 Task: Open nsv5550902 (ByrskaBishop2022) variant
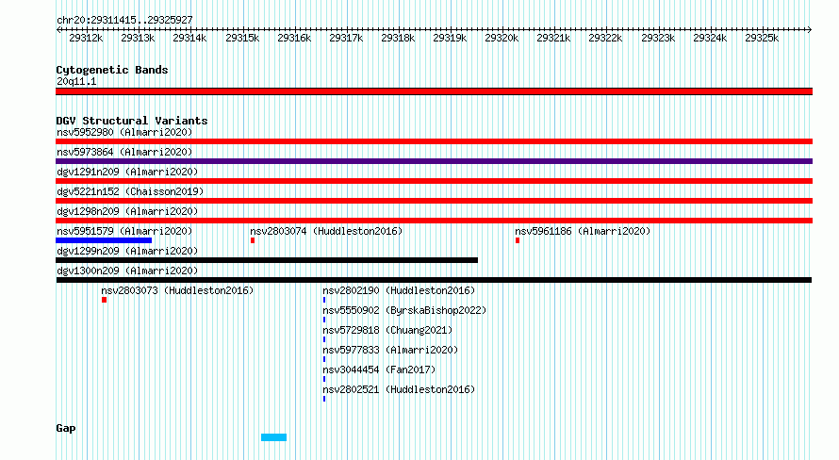pyautogui.click(x=404, y=310)
